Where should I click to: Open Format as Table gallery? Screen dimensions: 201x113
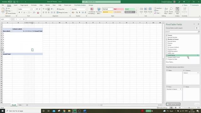99,11
